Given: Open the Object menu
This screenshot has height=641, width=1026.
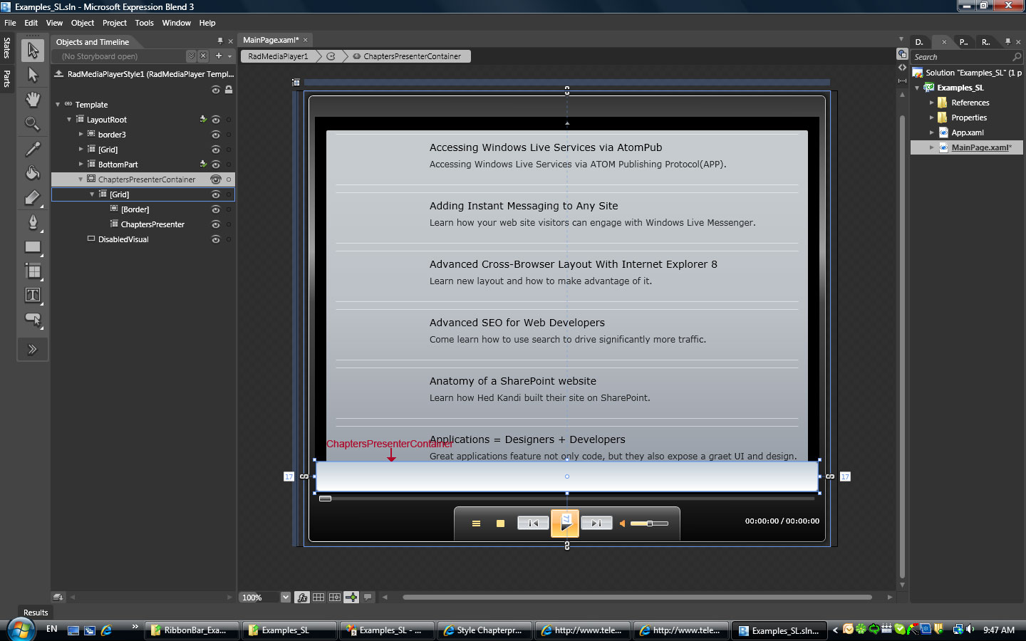Looking at the screenshot, I should [83, 23].
